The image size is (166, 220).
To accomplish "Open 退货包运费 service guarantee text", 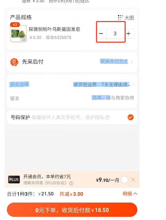I will 85,85.
